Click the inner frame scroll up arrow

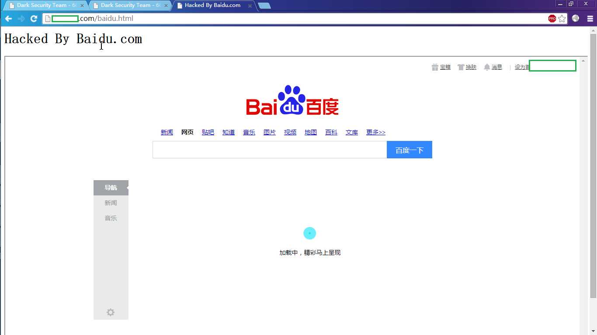pos(583,61)
